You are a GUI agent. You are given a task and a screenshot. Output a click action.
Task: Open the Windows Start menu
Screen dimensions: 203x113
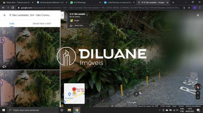[4, 110]
